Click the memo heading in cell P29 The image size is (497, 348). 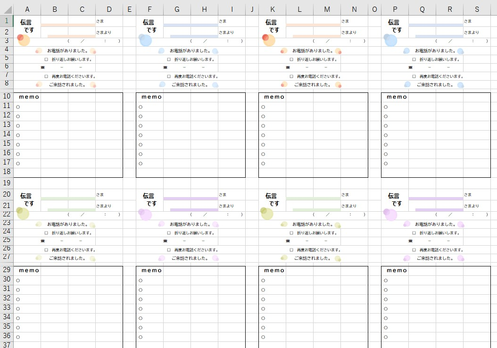pyautogui.click(x=397, y=271)
